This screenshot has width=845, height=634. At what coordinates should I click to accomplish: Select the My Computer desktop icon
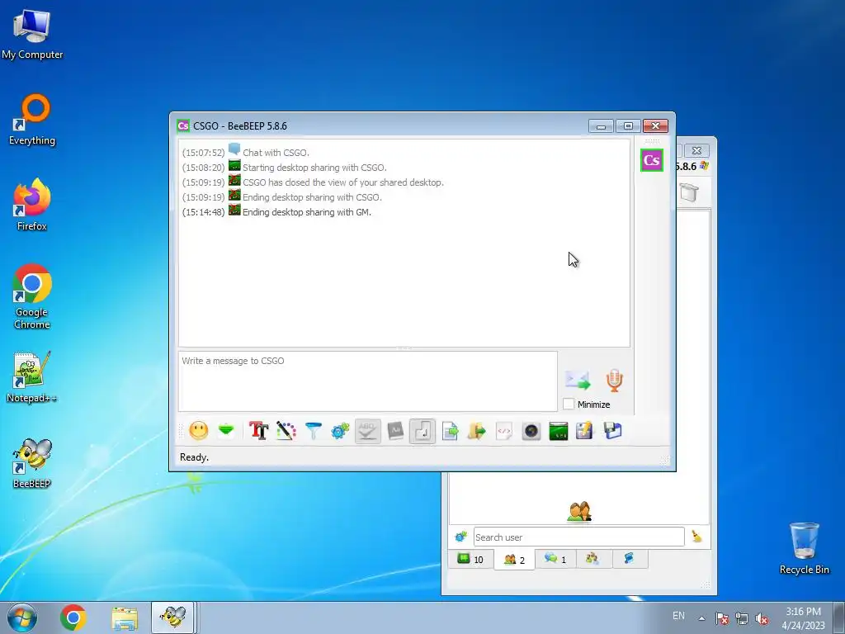tap(32, 33)
